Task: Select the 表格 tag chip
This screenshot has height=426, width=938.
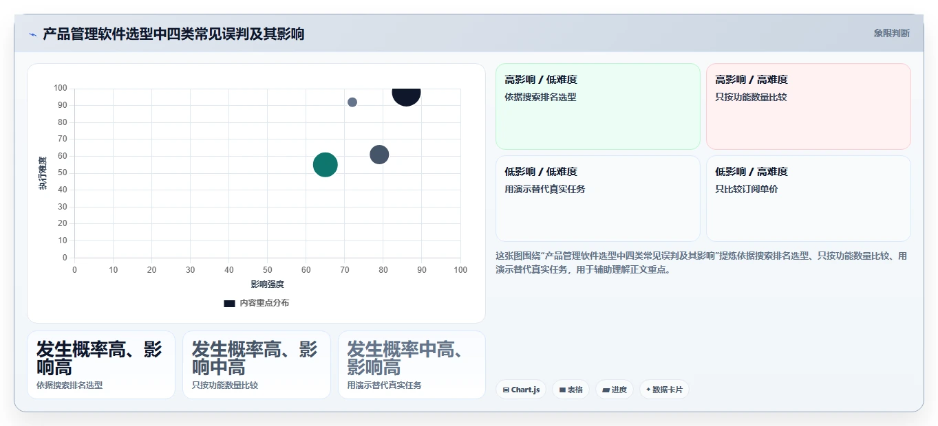Action: click(571, 390)
